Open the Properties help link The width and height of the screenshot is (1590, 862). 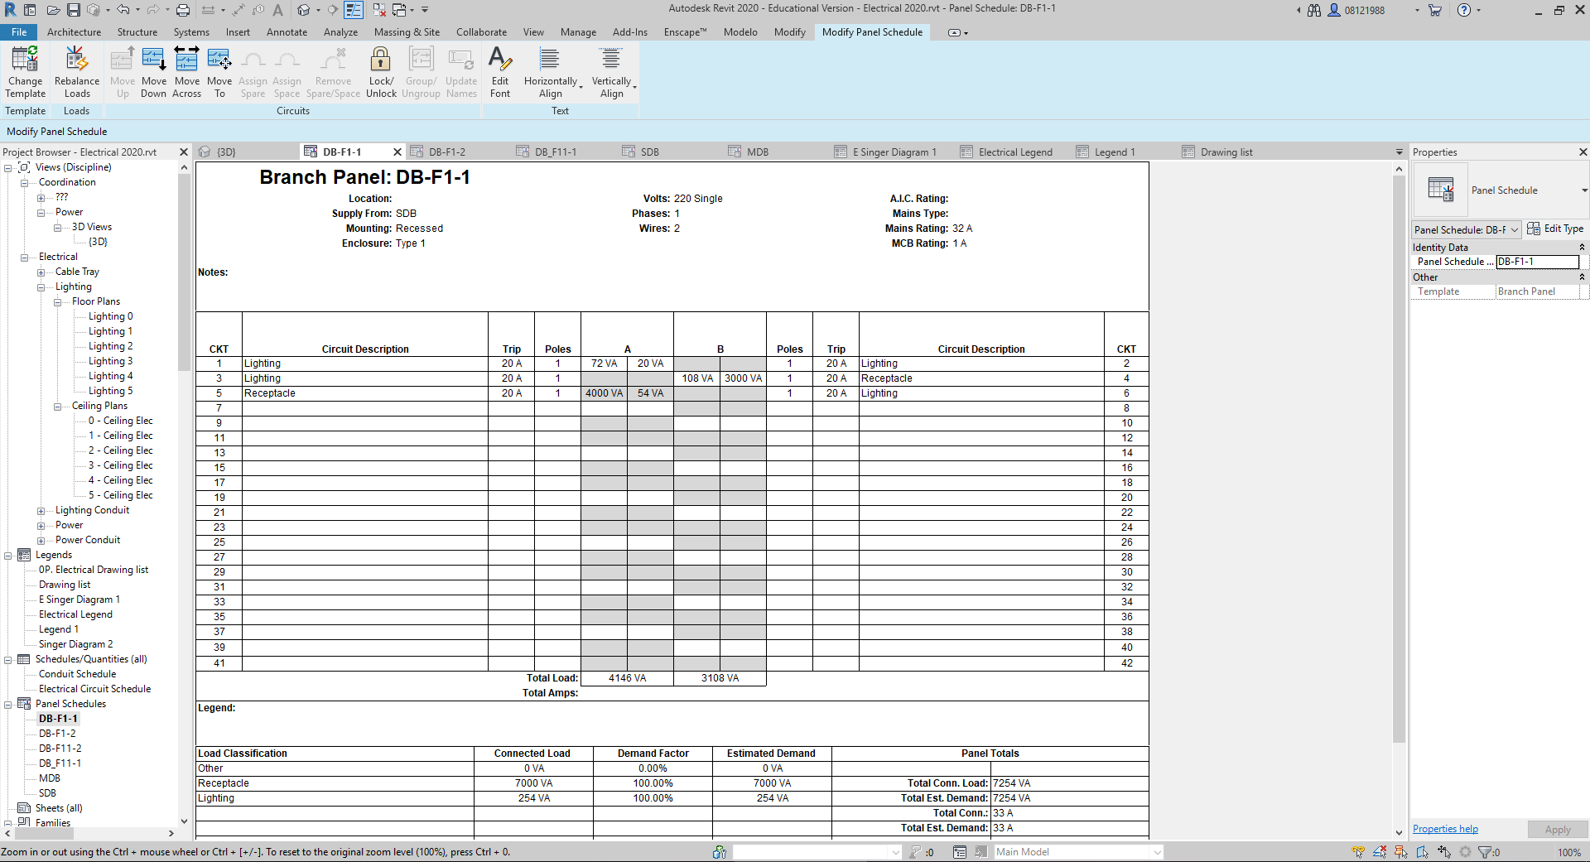click(x=1445, y=829)
